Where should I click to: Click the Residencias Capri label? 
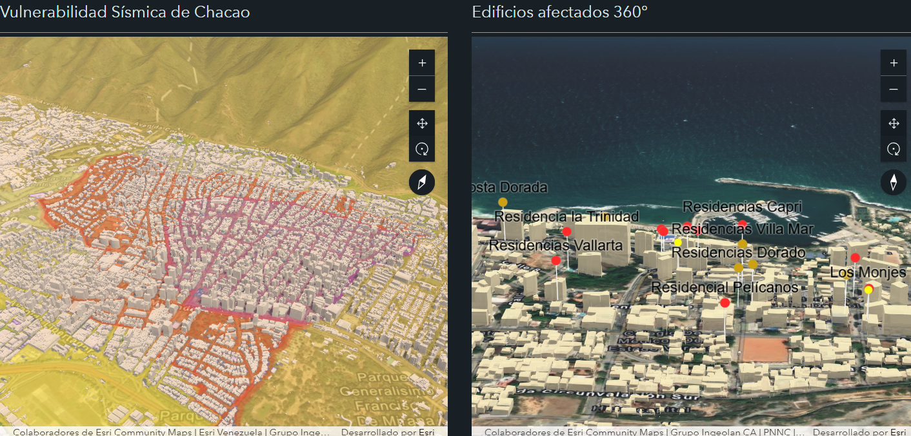[x=742, y=207]
